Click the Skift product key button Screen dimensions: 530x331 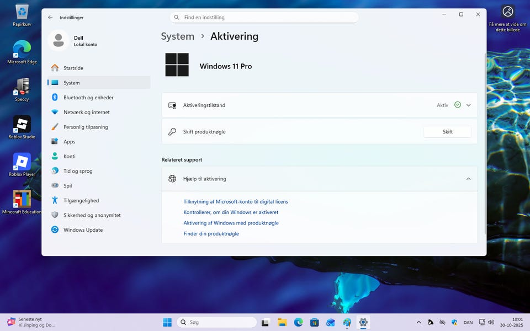447,132
